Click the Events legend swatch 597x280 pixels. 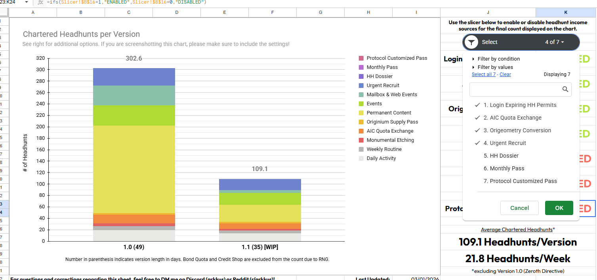(361, 104)
